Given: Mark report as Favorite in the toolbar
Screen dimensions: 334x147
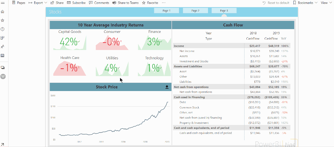Looking at the screenshot, I should pyautogui.click(x=150, y=3).
